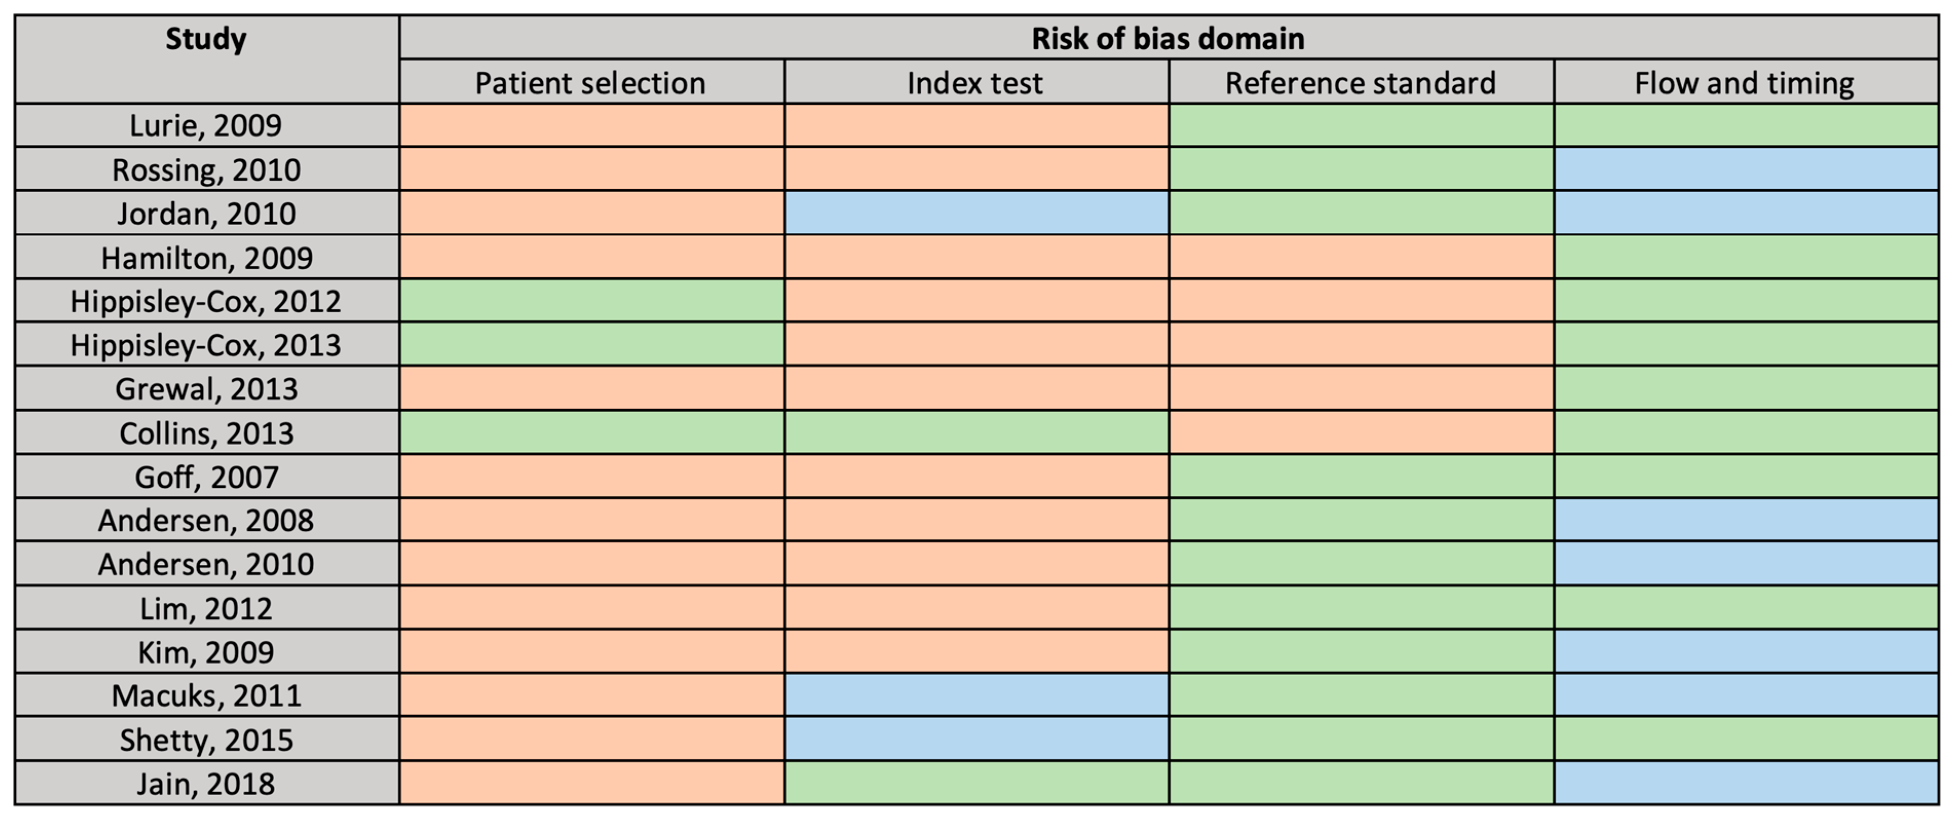
Task: Select the "Risk of bias domain" header
Action: click(1168, 39)
